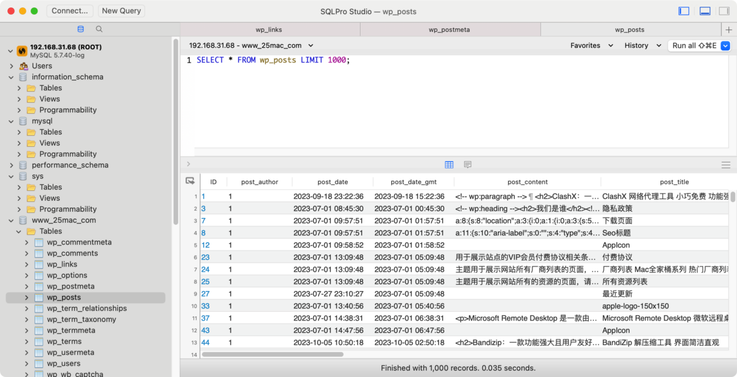Click the results export icon beside ID header
Screen dimensions: 737x377
190,181
